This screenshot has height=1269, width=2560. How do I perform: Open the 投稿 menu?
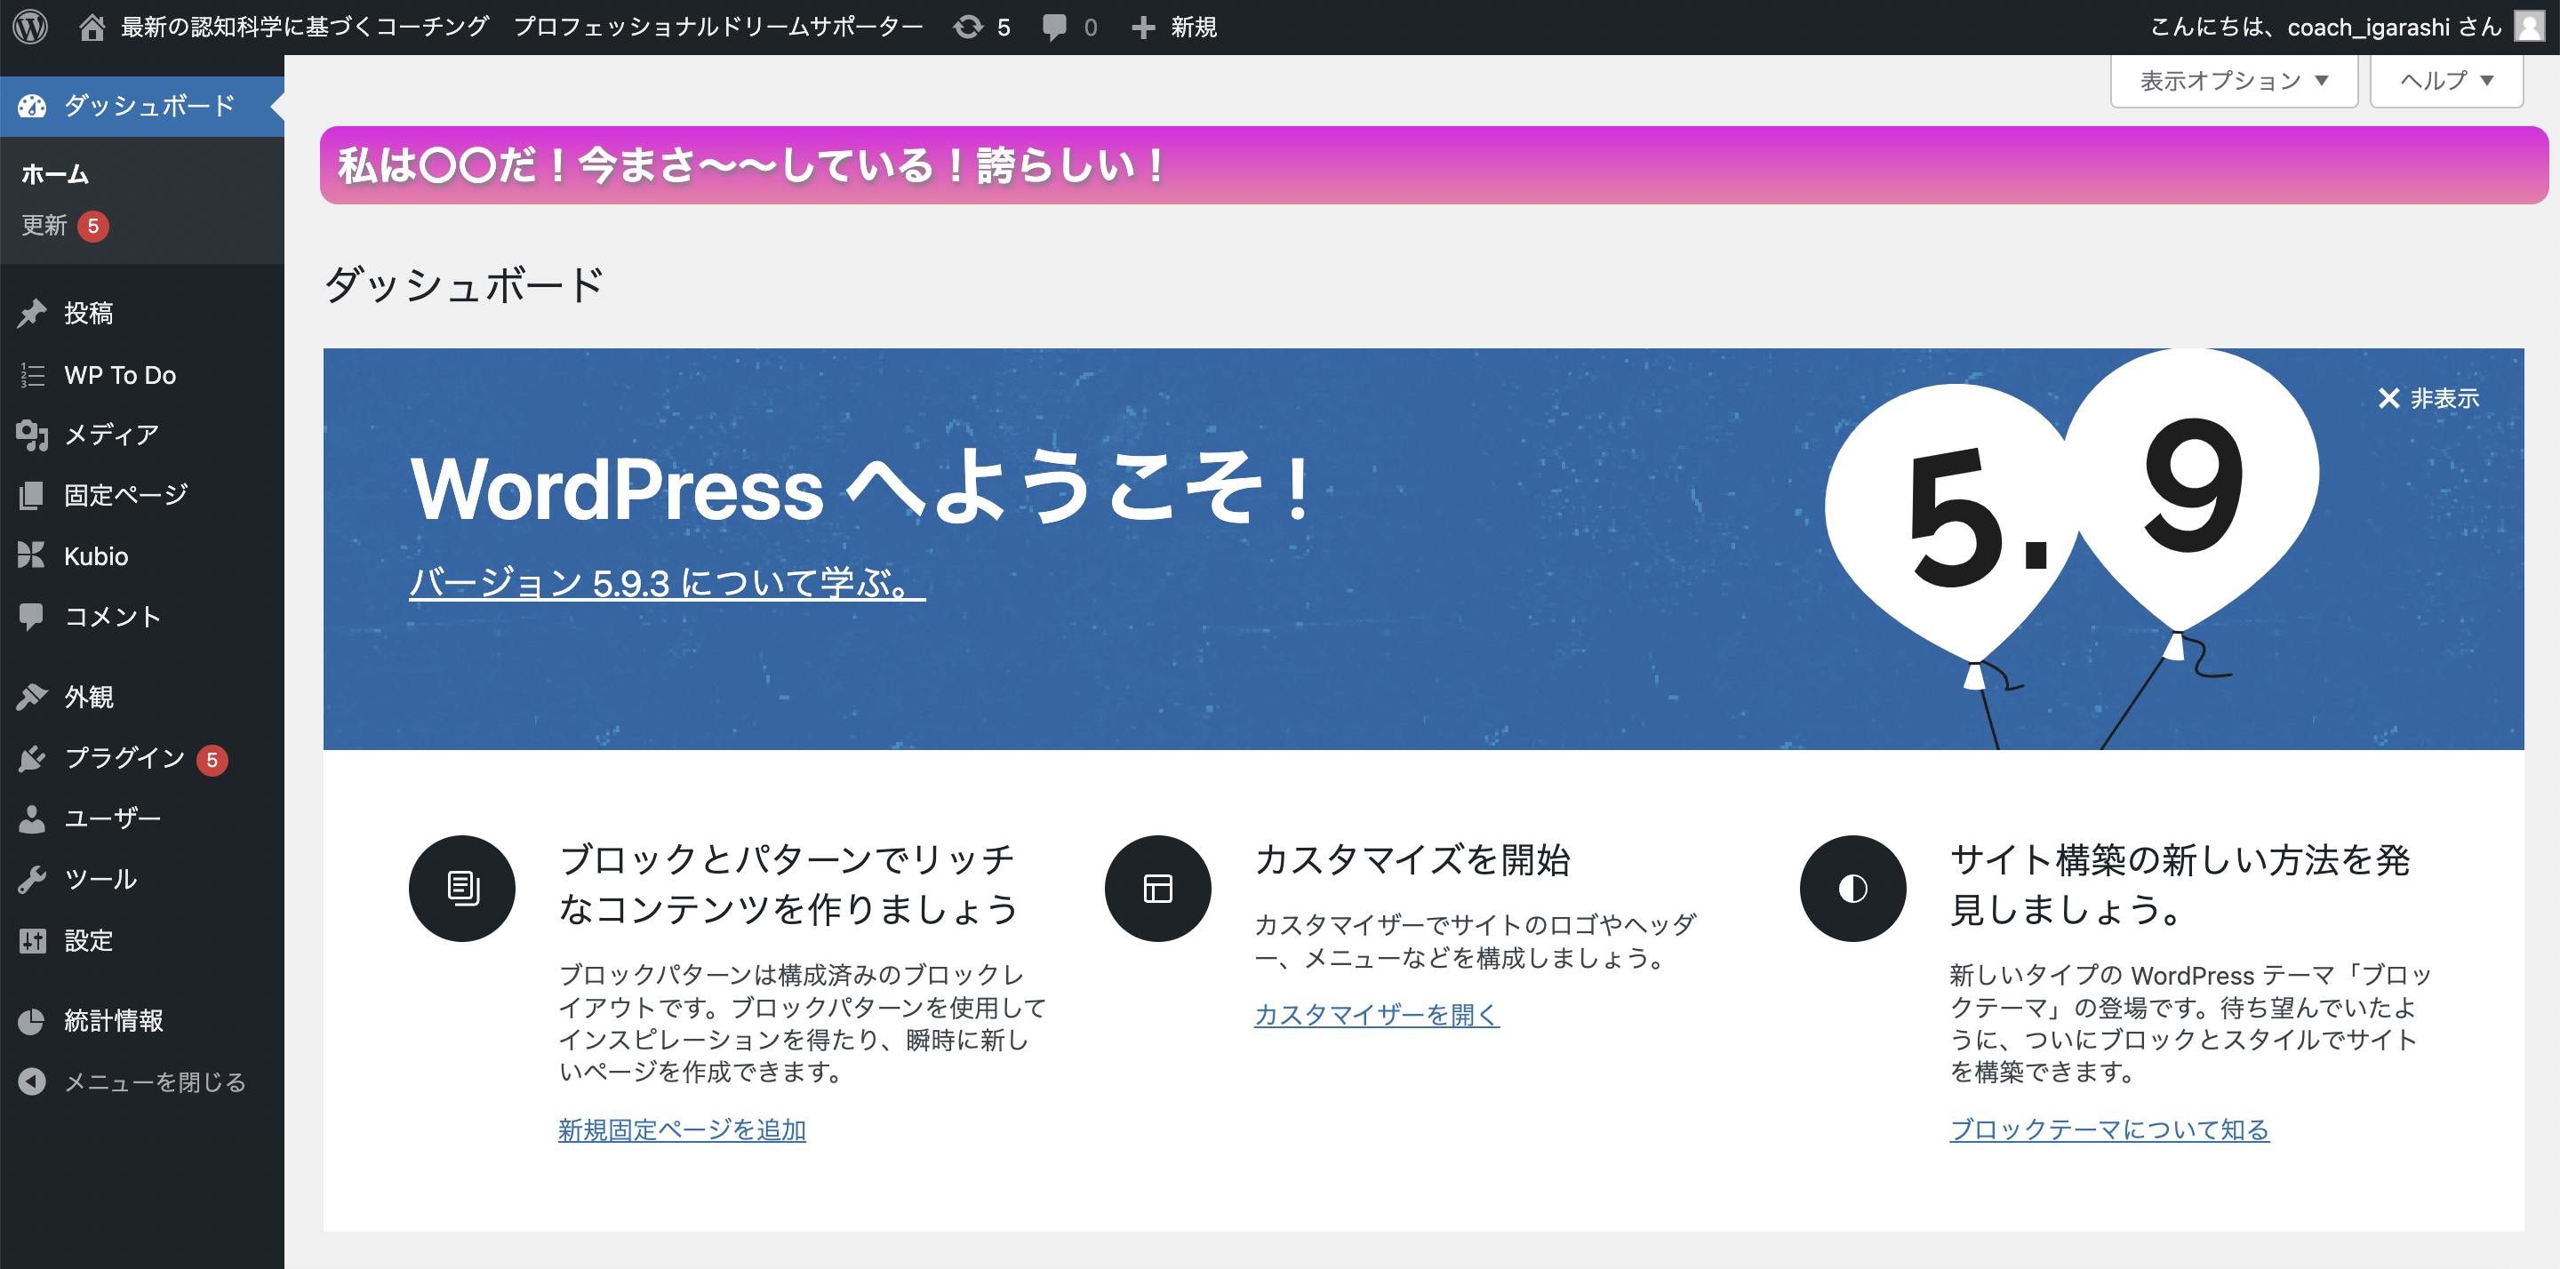[142, 313]
